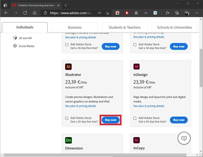The width and height of the screenshot is (203, 157).
Task: Click the scrollbar up arrow
Action: click(x=201, y=19)
